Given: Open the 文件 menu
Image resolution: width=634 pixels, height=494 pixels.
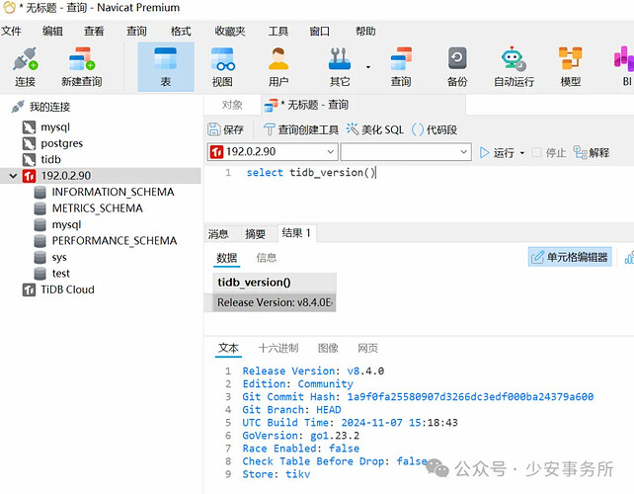Looking at the screenshot, I should pos(11,32).
